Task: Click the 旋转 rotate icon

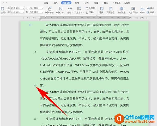Action: pyautogui.click(x=148, y=12)
